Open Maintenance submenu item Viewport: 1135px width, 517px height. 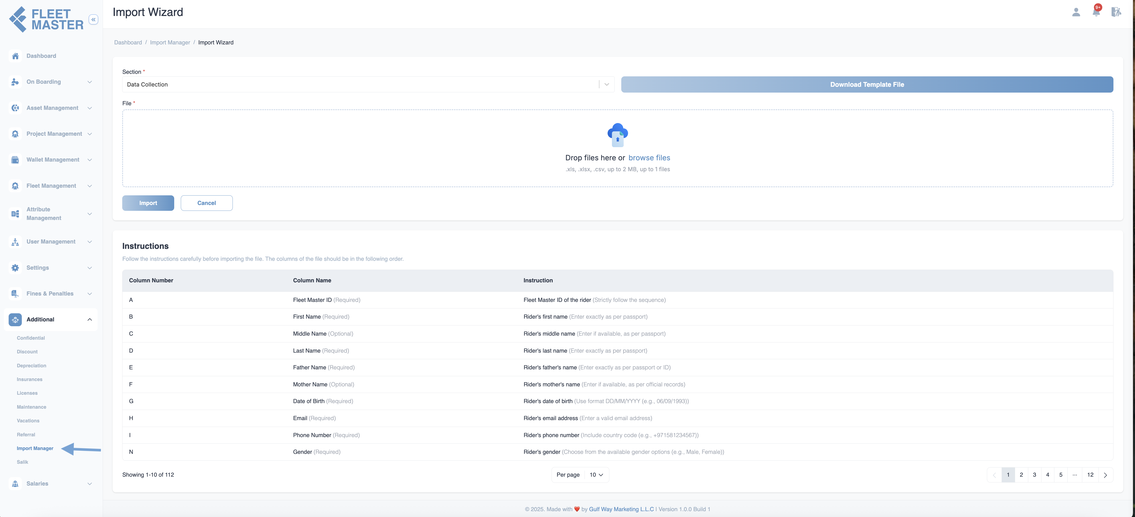point(31,407)
